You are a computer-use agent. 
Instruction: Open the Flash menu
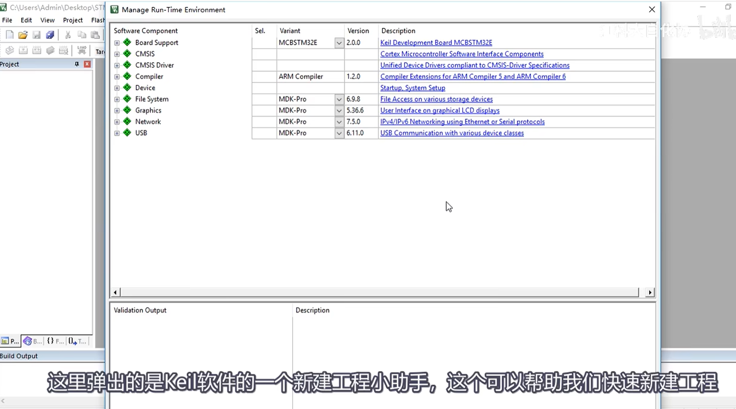click(98, 20)
